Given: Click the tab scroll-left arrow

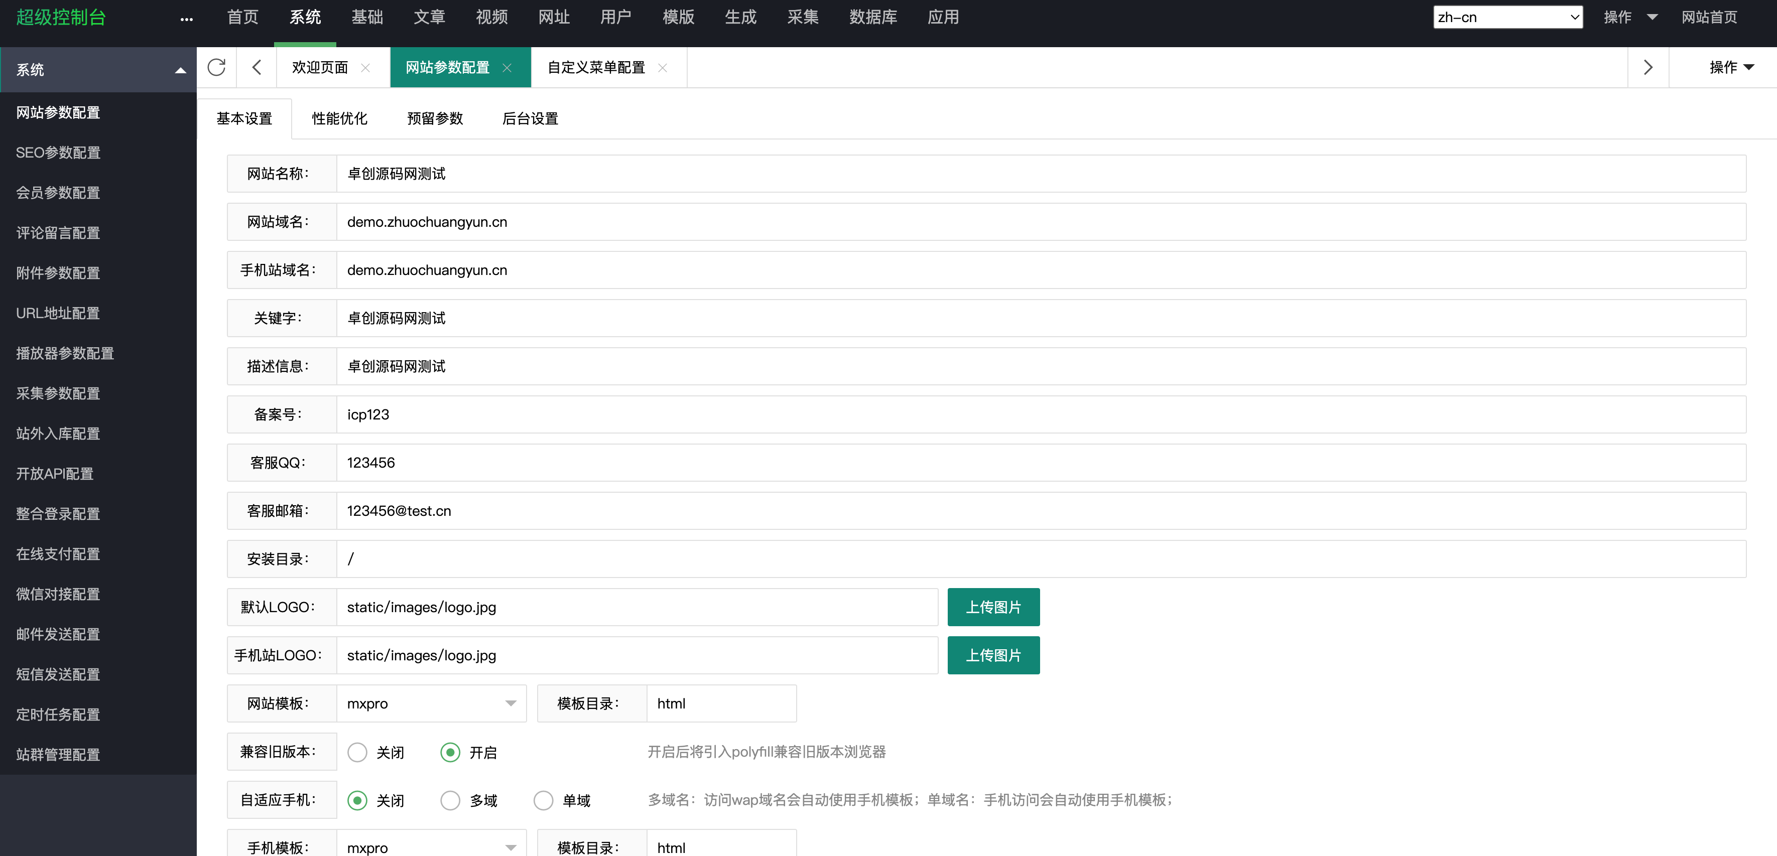Looking at the screenshot, I should 257,67.
